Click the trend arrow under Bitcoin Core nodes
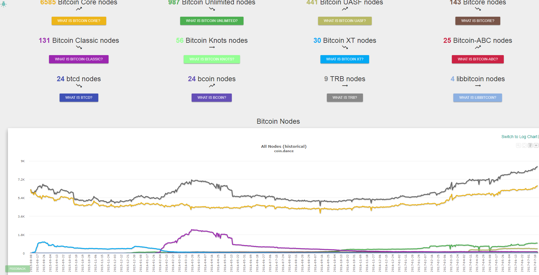The width and height of the screenshot is (539, 275). pos(79,9)
